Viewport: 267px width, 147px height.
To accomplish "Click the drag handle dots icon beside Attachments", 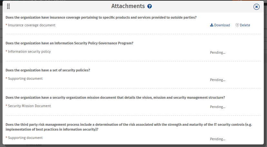I will (x=8, y=6).
